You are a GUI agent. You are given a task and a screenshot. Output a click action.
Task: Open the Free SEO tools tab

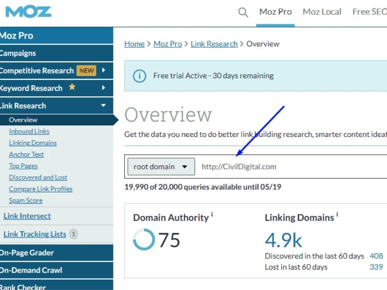[370, 12]
